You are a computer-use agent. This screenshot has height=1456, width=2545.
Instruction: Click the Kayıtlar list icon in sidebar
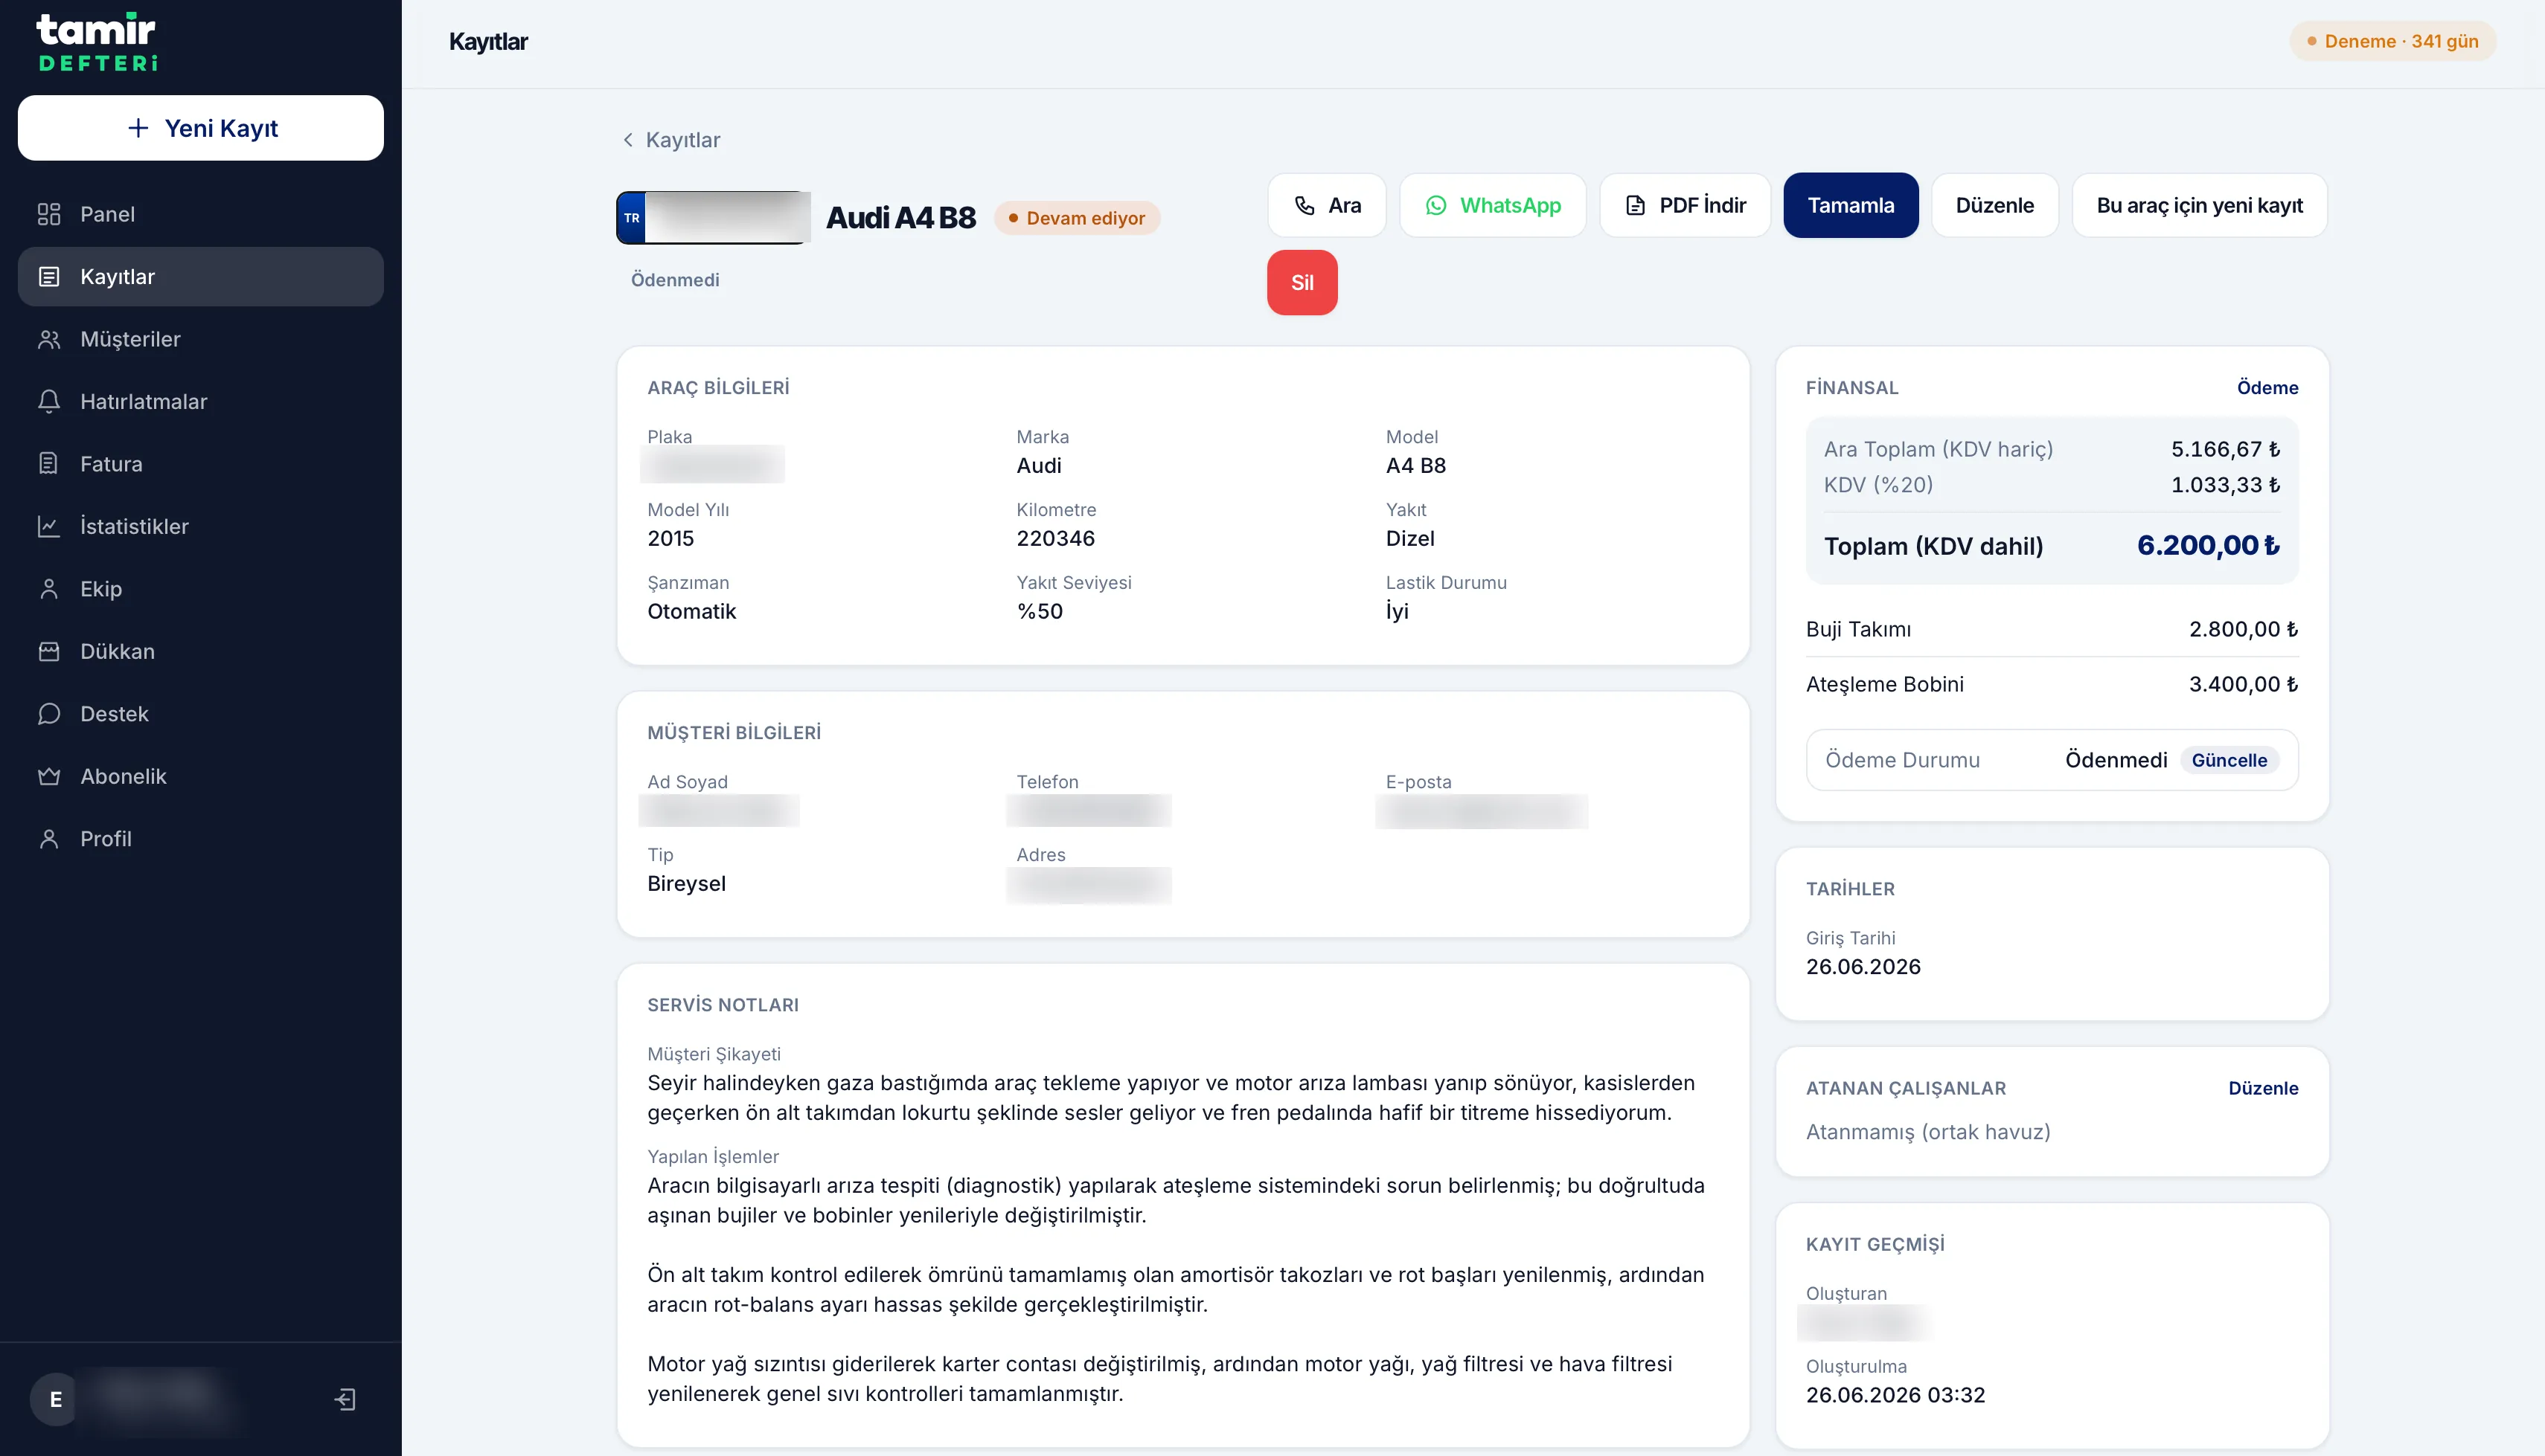coord(48,277)
